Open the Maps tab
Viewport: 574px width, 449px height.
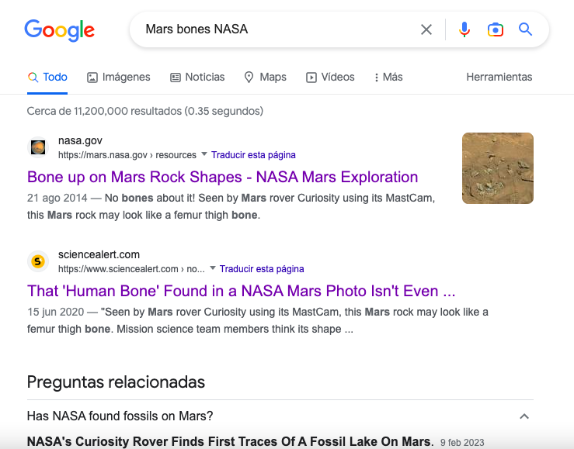click(266, 77)
